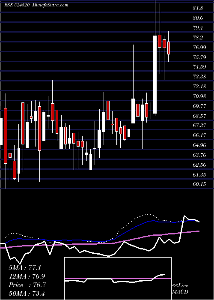Click the 12MA : 76.9 value
This screenshot has height=300, width=214.
pos(27,276)
